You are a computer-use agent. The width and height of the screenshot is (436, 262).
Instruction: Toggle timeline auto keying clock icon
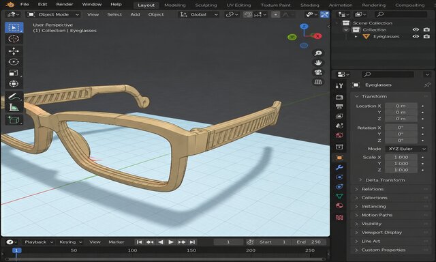(x=250, y=242)
